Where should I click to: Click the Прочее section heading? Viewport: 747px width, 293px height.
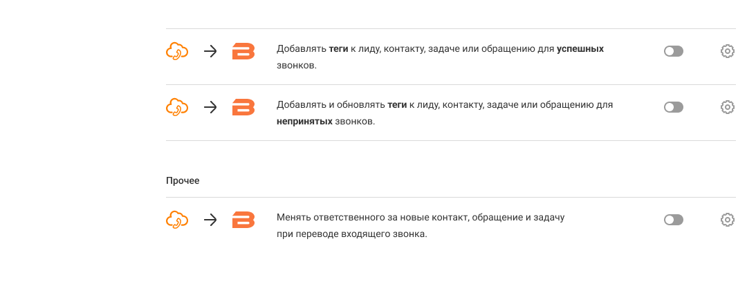(x=183, y=180)
